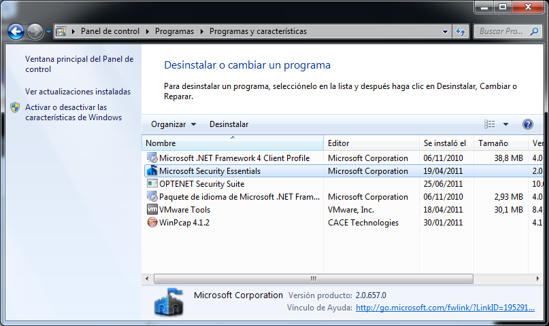Screen dimensions: 549x326
Task: Click the Microsoft Security Essentials program icon
Action: (x=152, y=171)
